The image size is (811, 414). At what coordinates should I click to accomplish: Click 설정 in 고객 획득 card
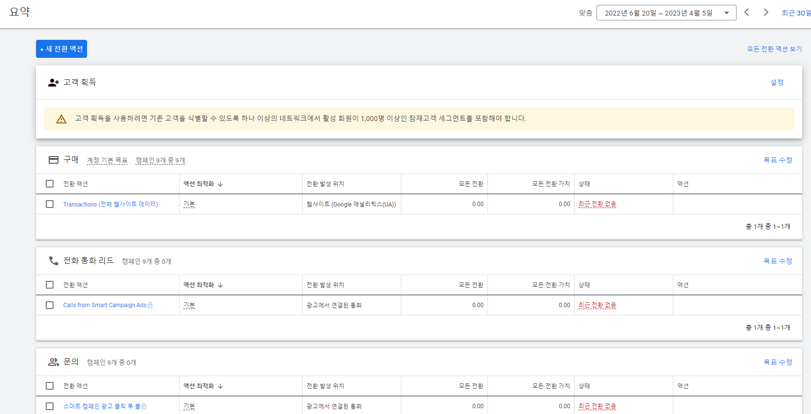tap(776, 83)
